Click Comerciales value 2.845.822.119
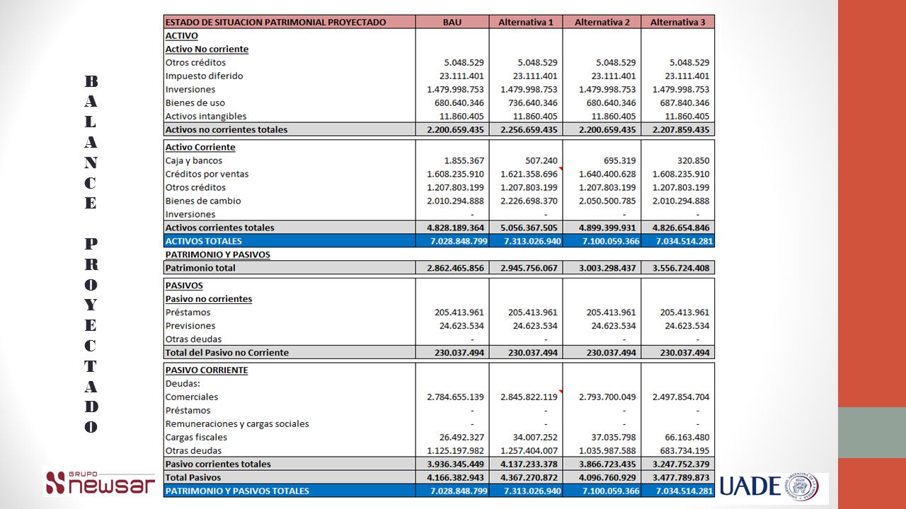Image resolution: width=906 pixels, height=509 pixels. coord(529,397)
